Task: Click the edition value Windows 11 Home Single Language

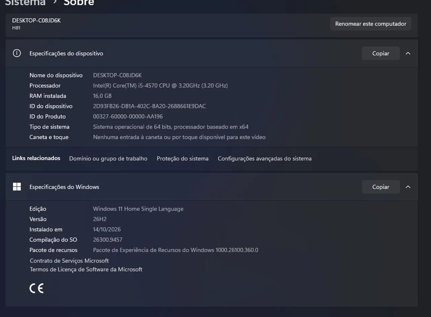Action: (138, 209)
